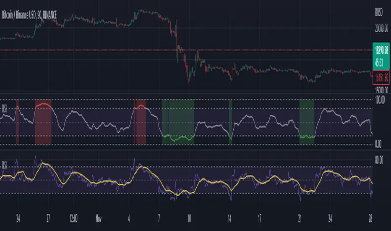This screenshot has width=391, height=231.
Task: Click the BUSD currency label
Action: pyautogui.click(x=379, y=12)
